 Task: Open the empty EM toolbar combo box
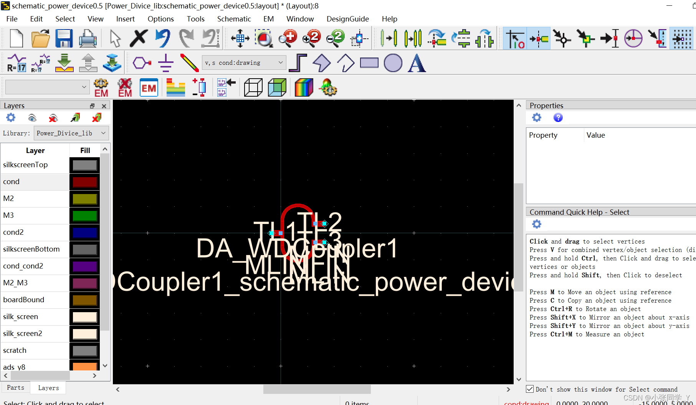coord(47,87)
